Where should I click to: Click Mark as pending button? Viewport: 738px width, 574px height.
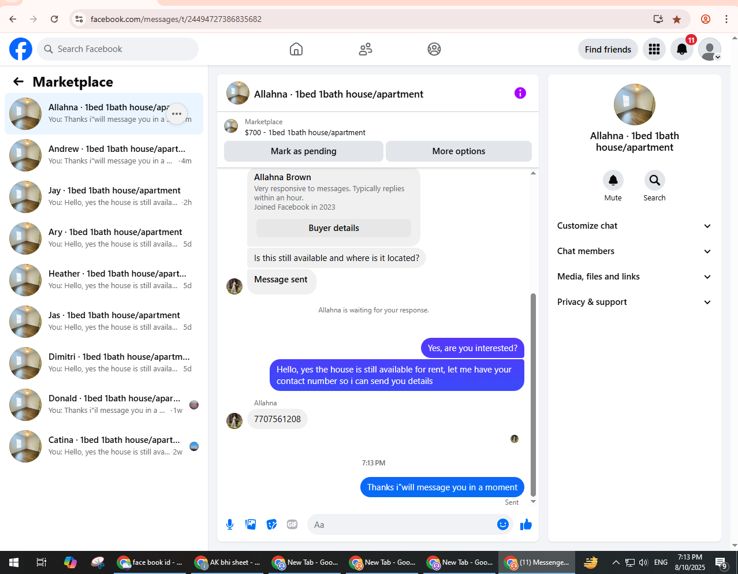coord(304,151)
